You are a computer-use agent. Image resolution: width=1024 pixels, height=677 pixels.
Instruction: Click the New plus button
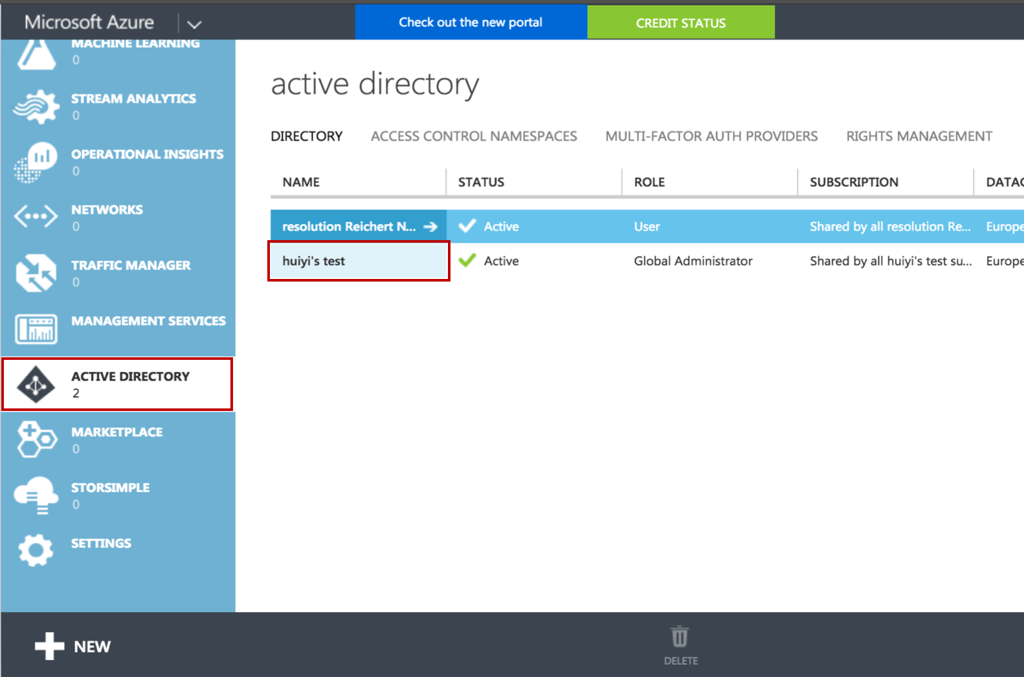50,646
